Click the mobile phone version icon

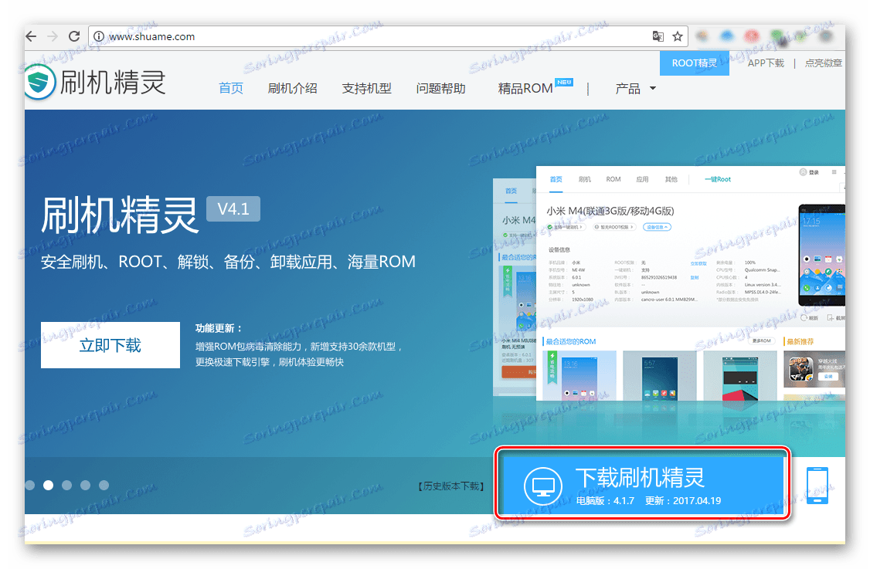pos(817,486)
